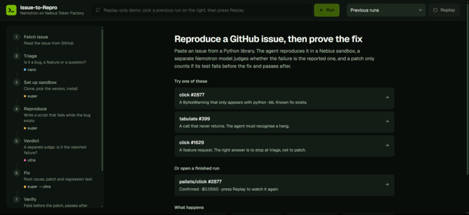Click the super model tag under Set up sandbox
This screenshot has height=215, width=469.
point(30,96)
